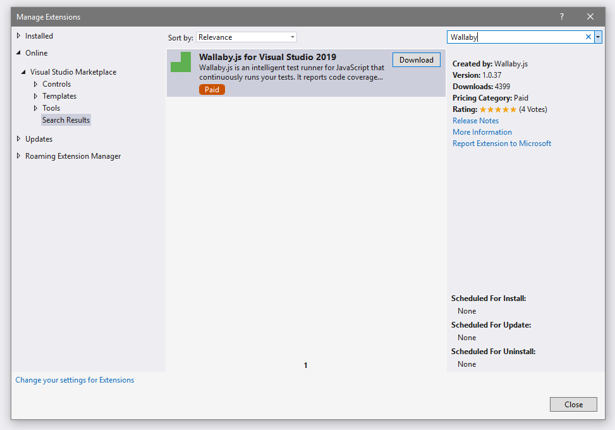Screen dimensions: 615x430
Task: Click Report Extension to Microsoft link
Action: click(x=502, y=143)
